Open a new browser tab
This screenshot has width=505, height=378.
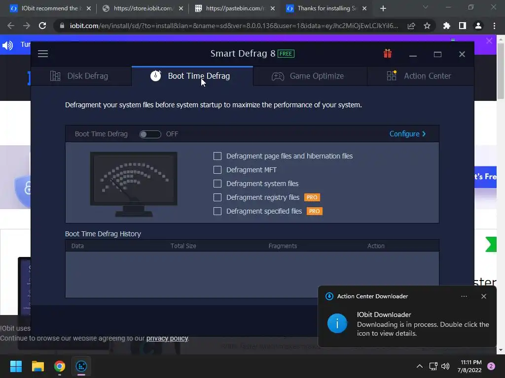click(383, 8)
